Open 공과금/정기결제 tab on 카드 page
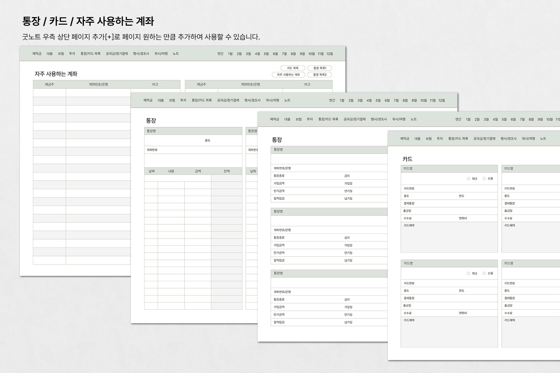 point(484,139)
